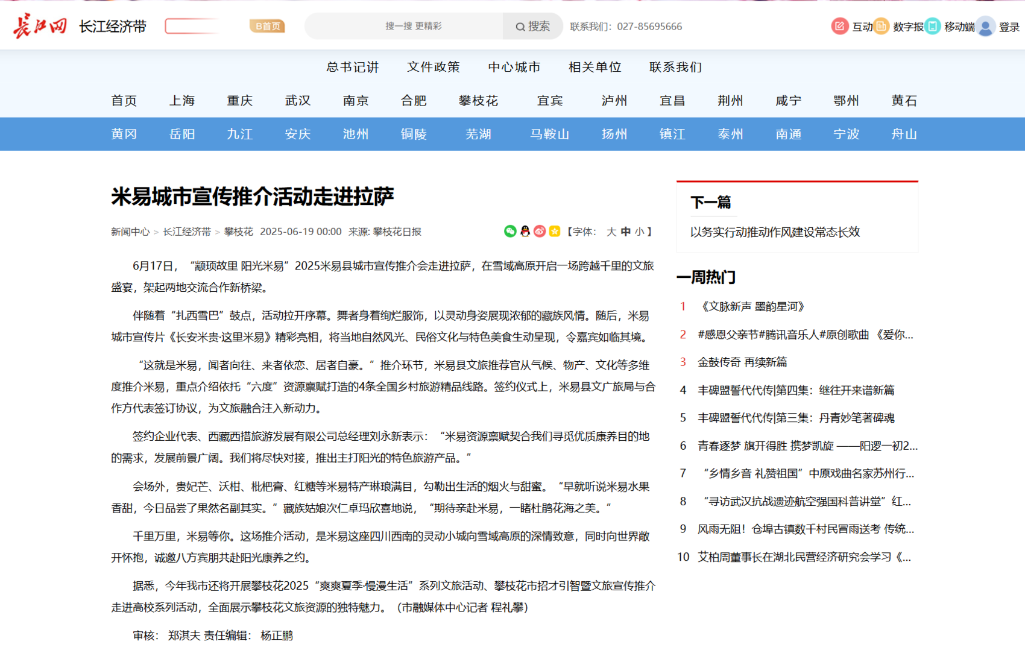Open next article 以务实行动推动作风建设常态长效
This screenshot has height=650, width=1025.
[x=775, y=232]
